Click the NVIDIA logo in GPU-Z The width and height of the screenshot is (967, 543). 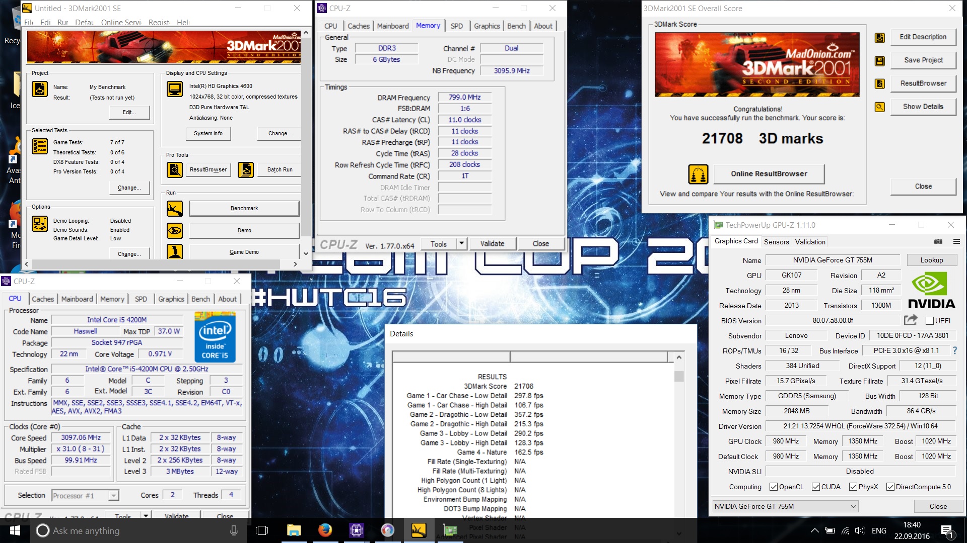point(931,291)
